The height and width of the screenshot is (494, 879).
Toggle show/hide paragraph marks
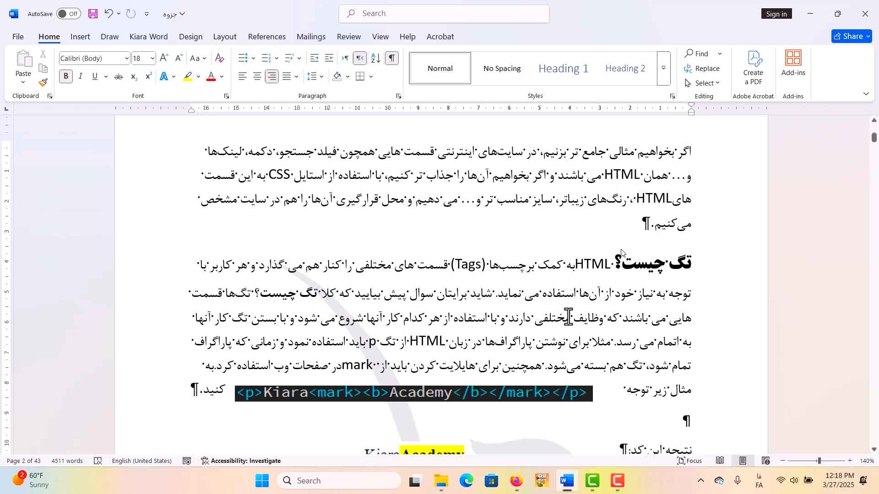pyautogui.click(x=392, y=58)
